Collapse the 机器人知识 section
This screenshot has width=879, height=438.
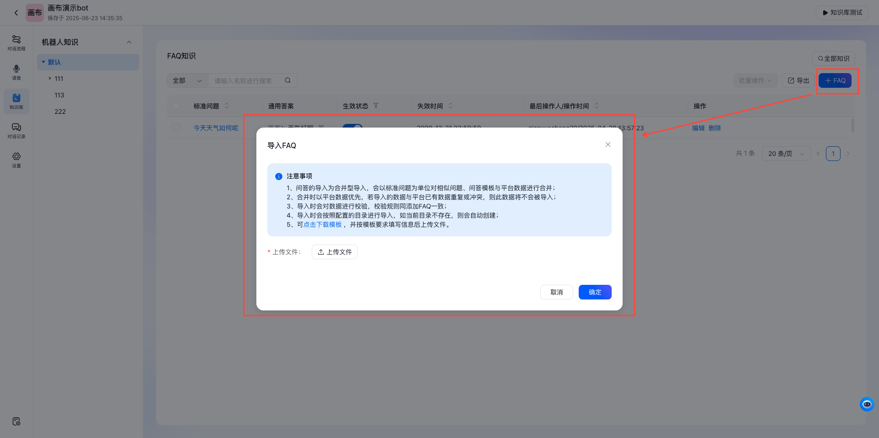pyautogui.click(x=129, y=42)
